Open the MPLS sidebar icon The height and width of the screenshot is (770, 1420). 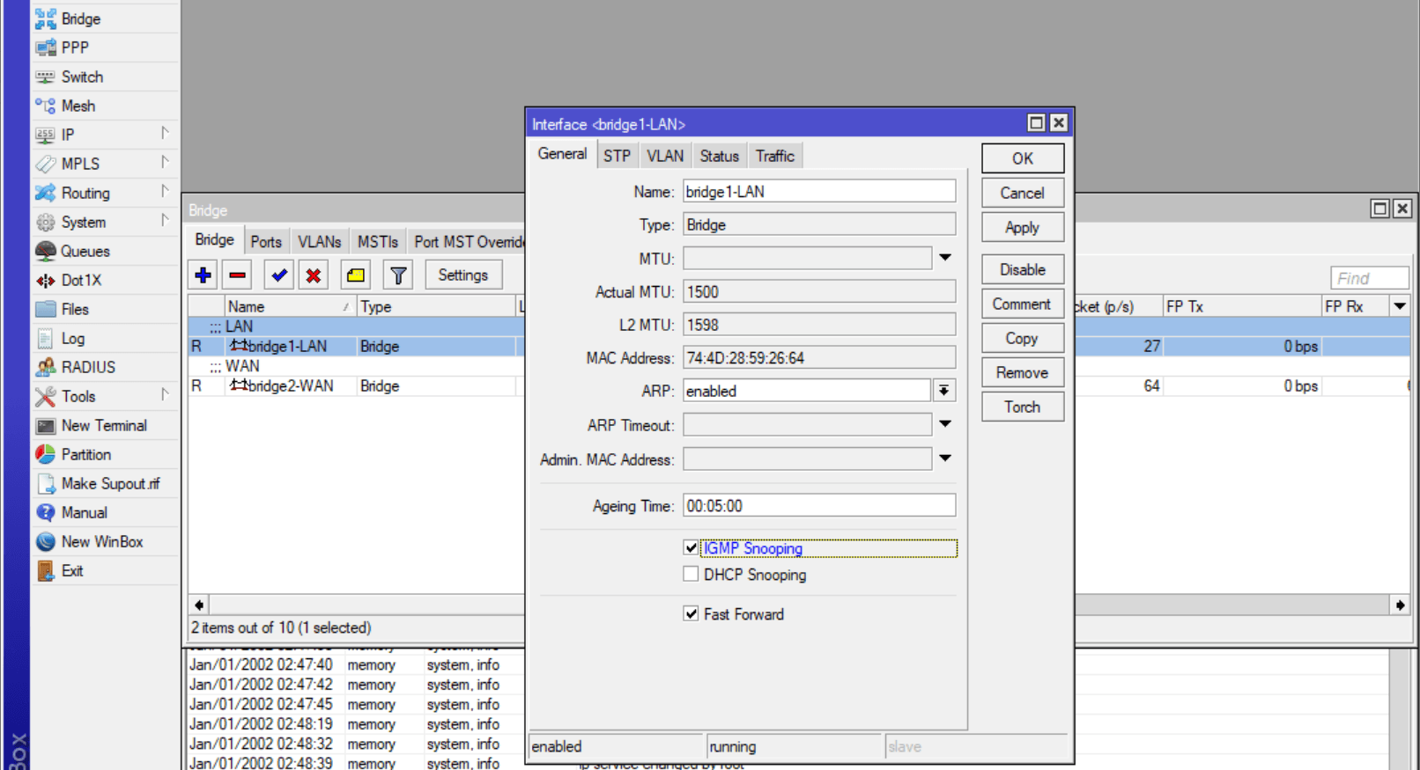coord(46,164)
